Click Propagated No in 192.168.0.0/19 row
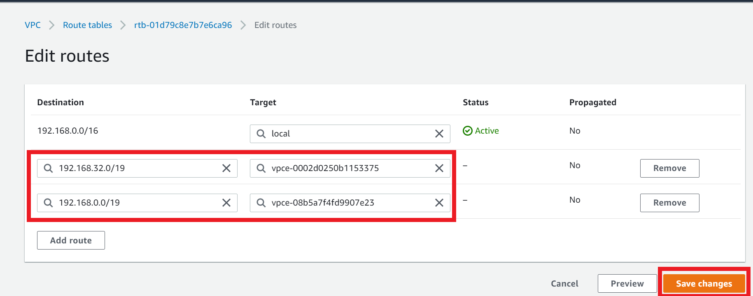The width and height of the screenshot is (753, 296). pos(575,200)
